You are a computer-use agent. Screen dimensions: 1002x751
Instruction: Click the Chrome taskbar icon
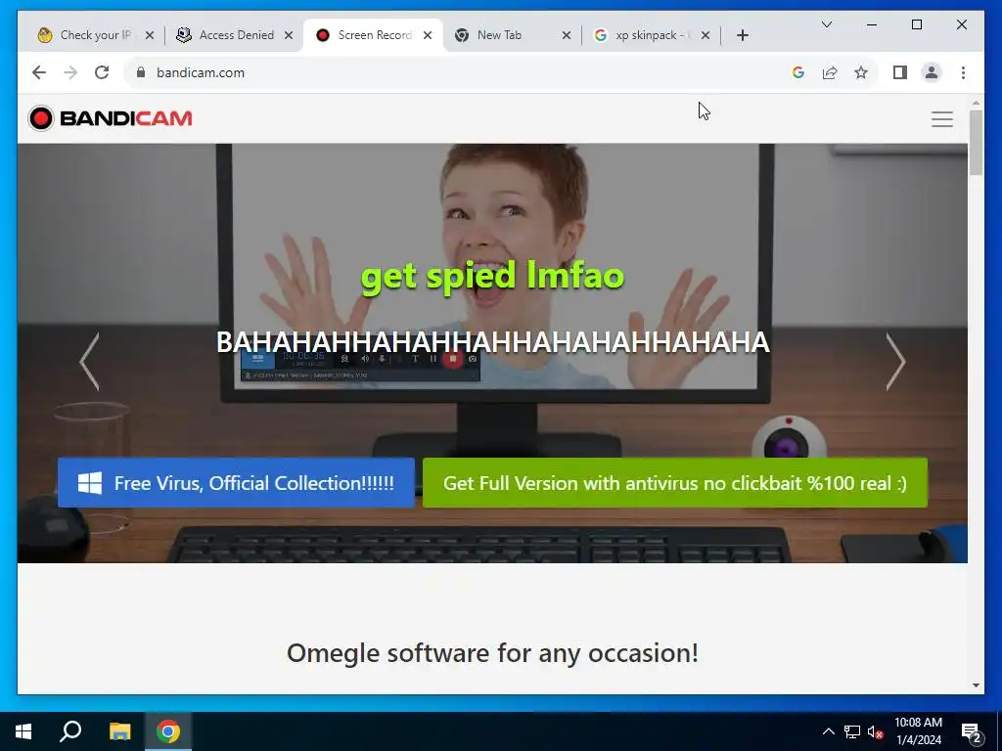point(168,731)
